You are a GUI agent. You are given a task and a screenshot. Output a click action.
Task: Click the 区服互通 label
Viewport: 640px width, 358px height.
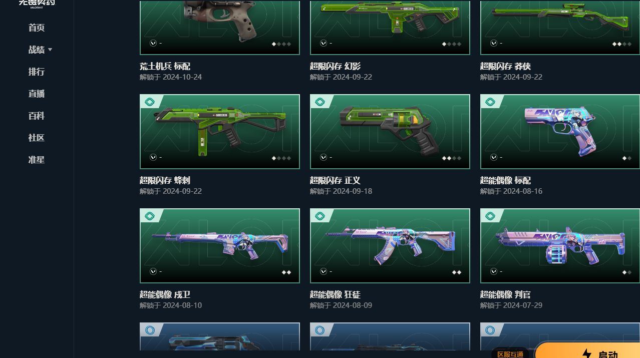click(x=510, y=354)
